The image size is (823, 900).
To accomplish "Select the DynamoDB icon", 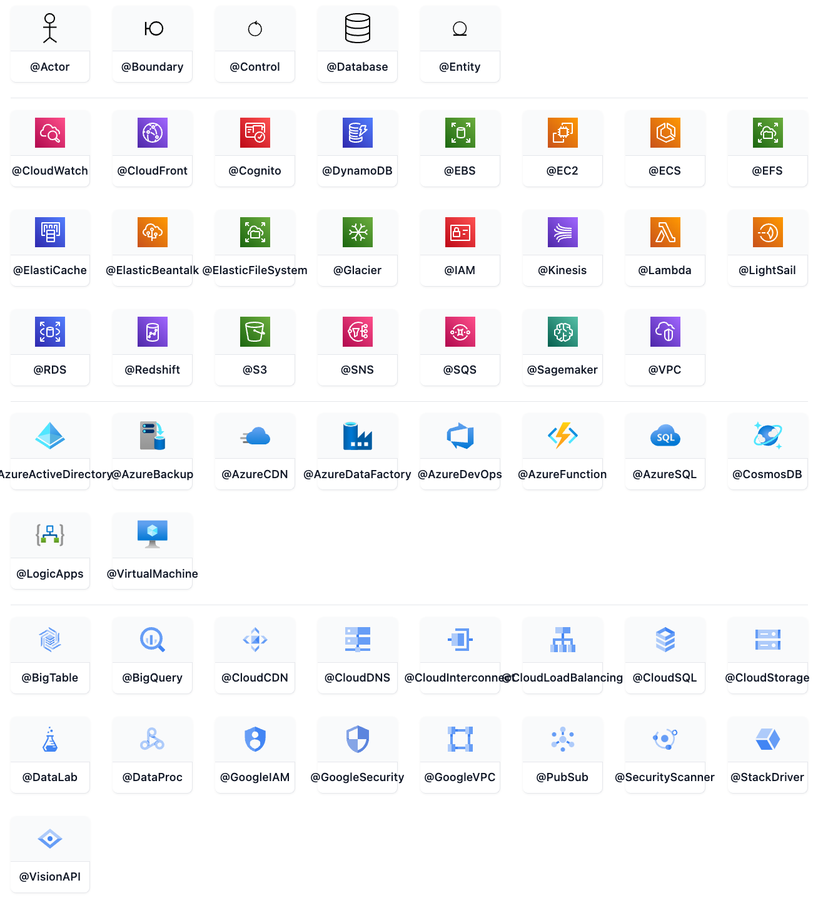I will coord(358,133).
